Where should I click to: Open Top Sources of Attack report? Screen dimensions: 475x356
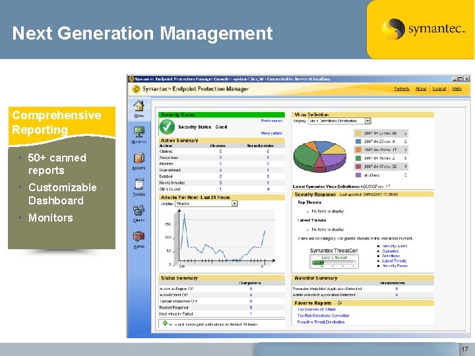tap(317, 309)
